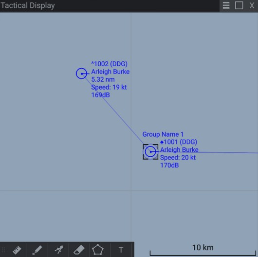Image resolution: width=258 pixels, height=257 pixels.
Task: Click the Speed: 20 kt readout
Action: tap(178, 157)
